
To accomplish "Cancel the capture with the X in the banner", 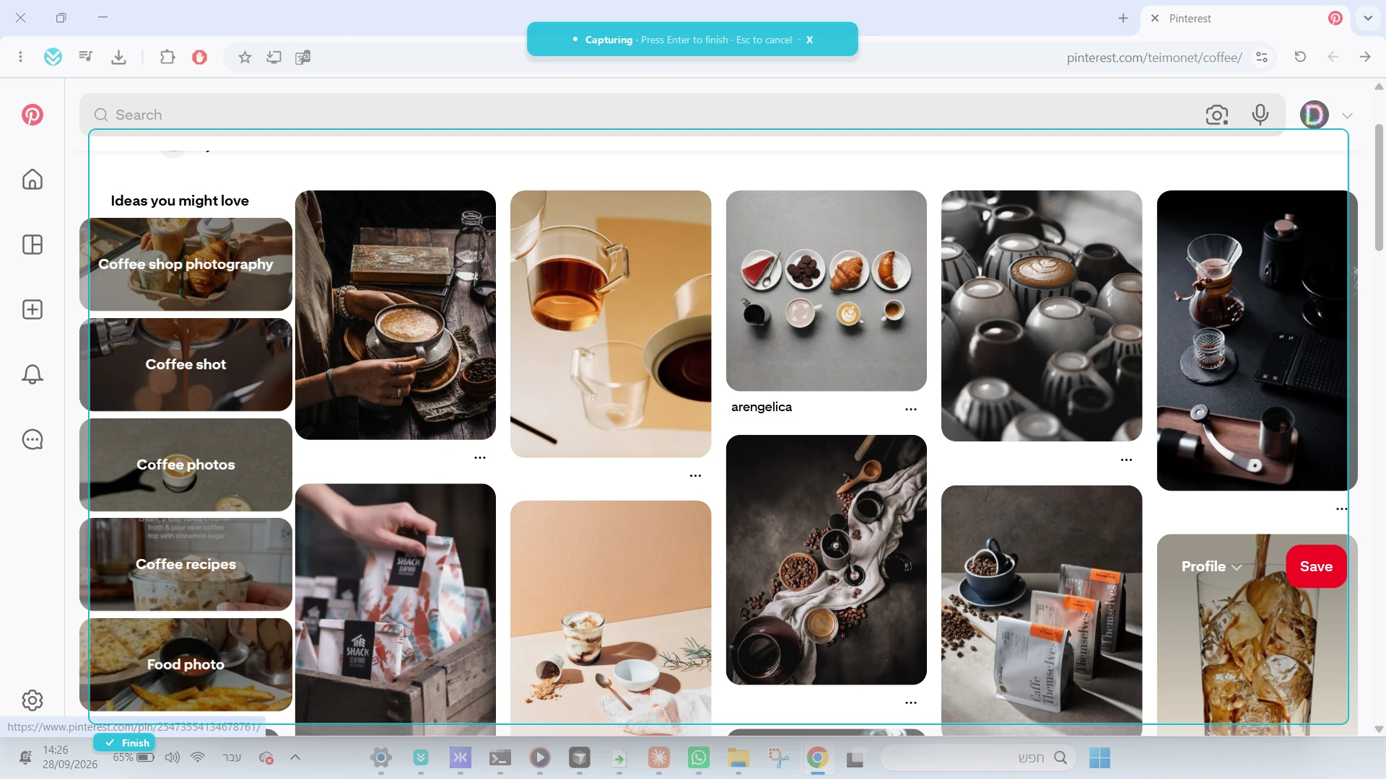I will [809, 40].
